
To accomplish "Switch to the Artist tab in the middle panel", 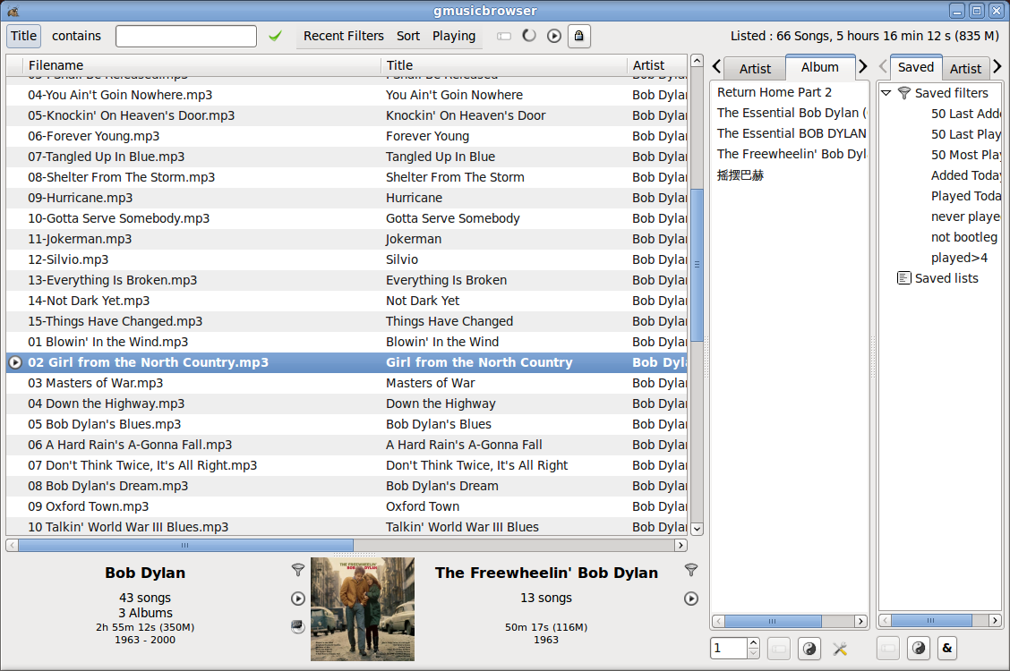I will pyautogui.click(x=755, y=69).
